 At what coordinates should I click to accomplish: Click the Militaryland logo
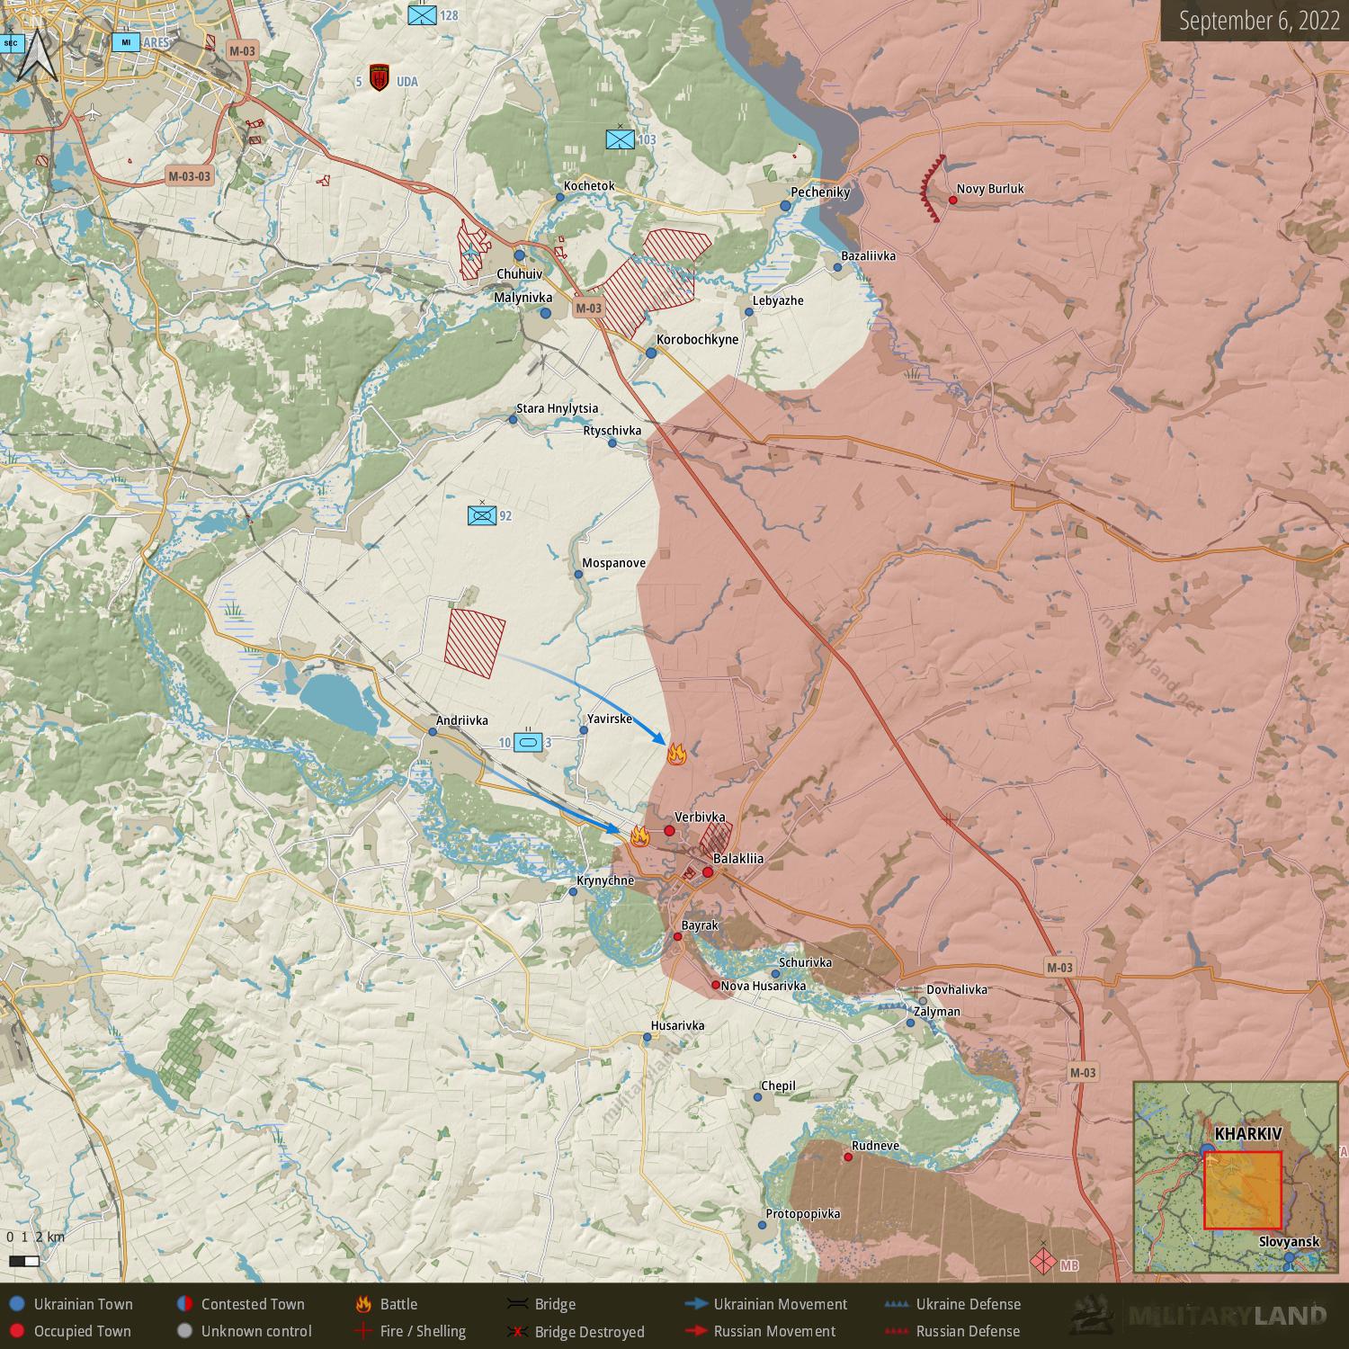click(1200, 1316)
